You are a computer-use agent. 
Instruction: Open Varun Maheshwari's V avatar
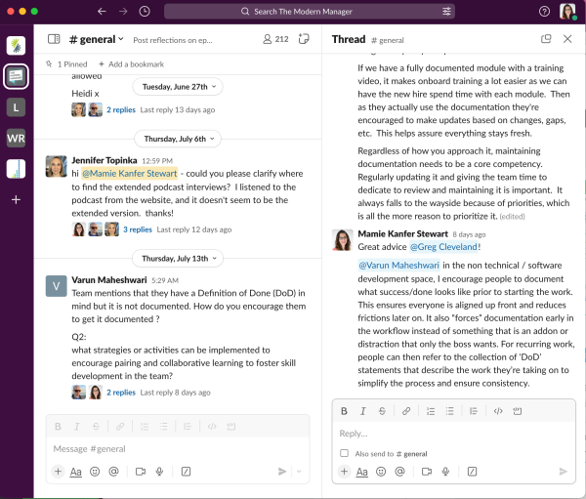point(56,286)
